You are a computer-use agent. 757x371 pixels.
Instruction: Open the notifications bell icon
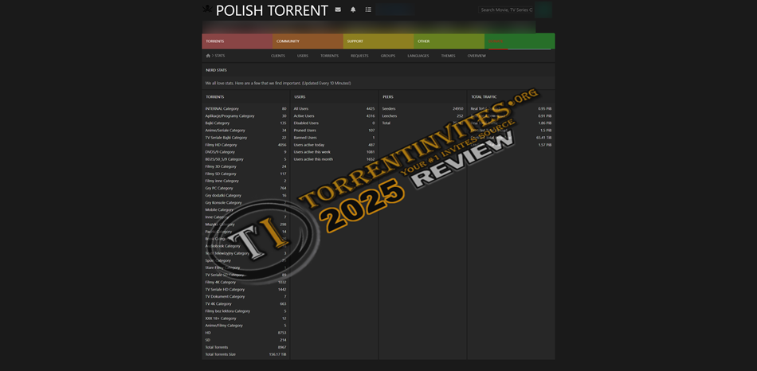[353, 10]
